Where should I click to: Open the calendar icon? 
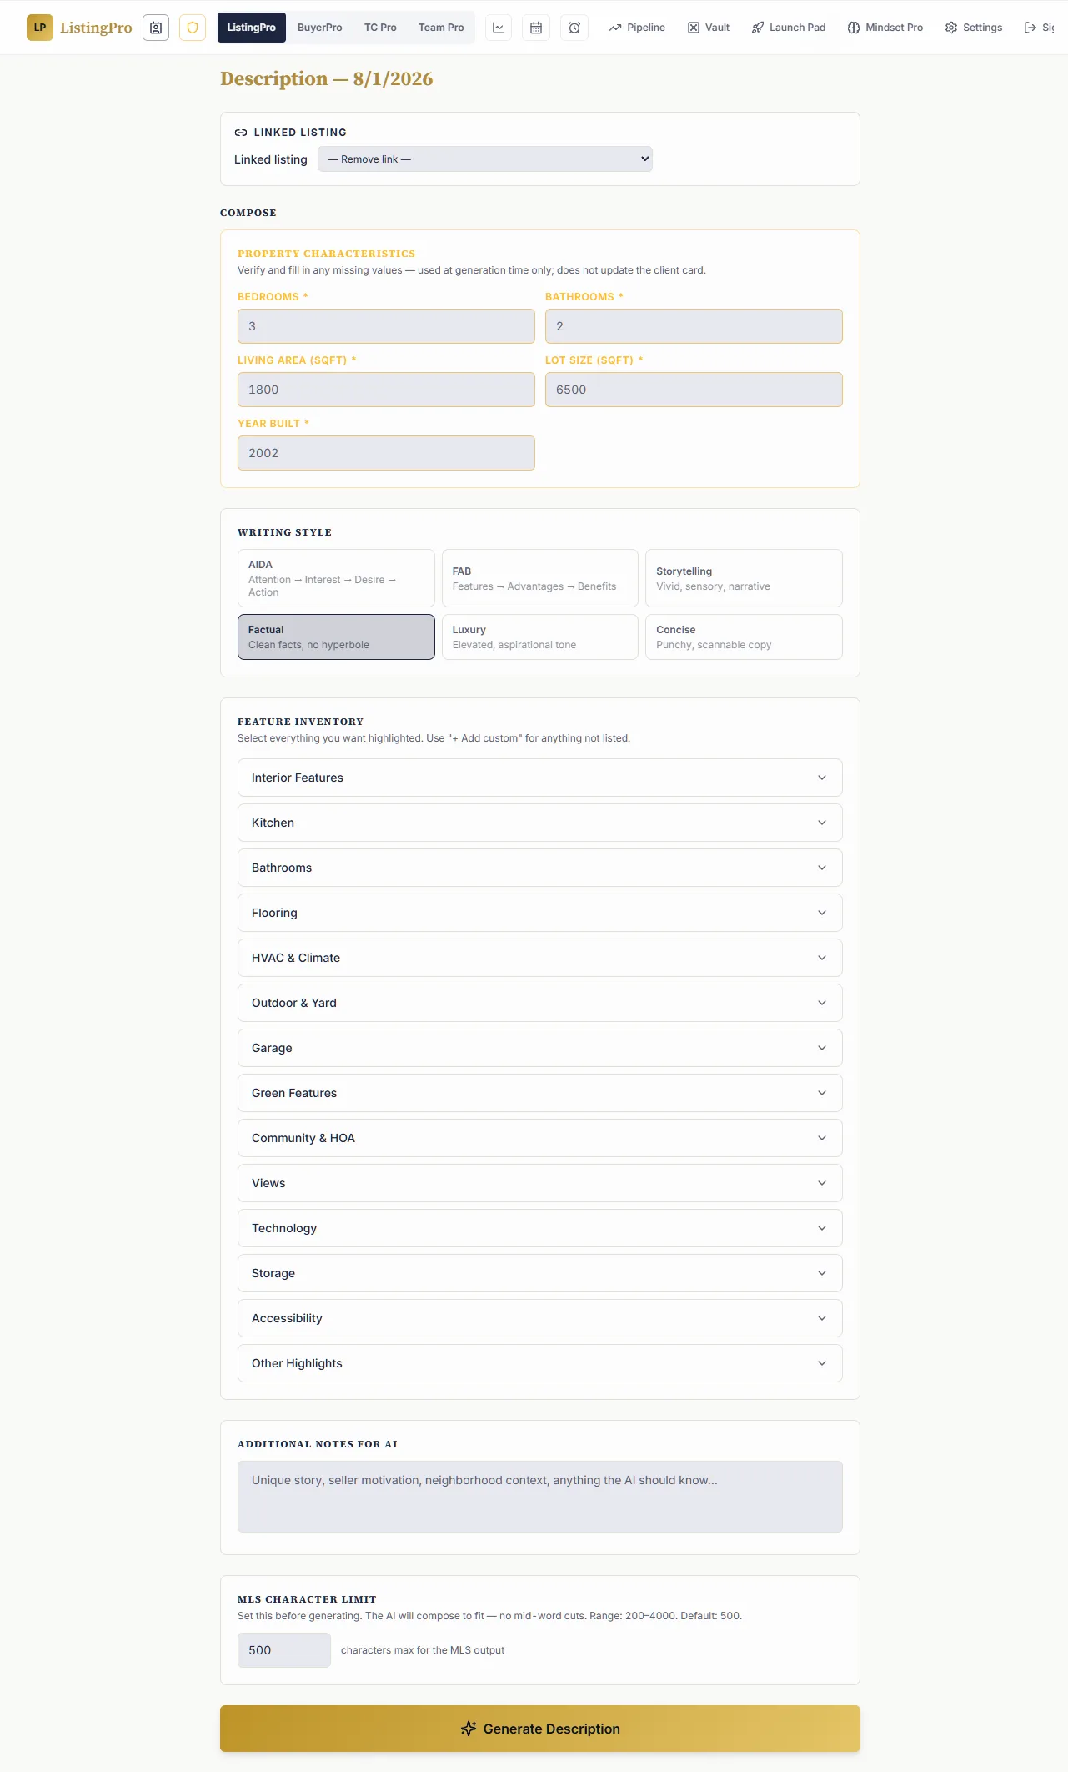tap(536, 28)
